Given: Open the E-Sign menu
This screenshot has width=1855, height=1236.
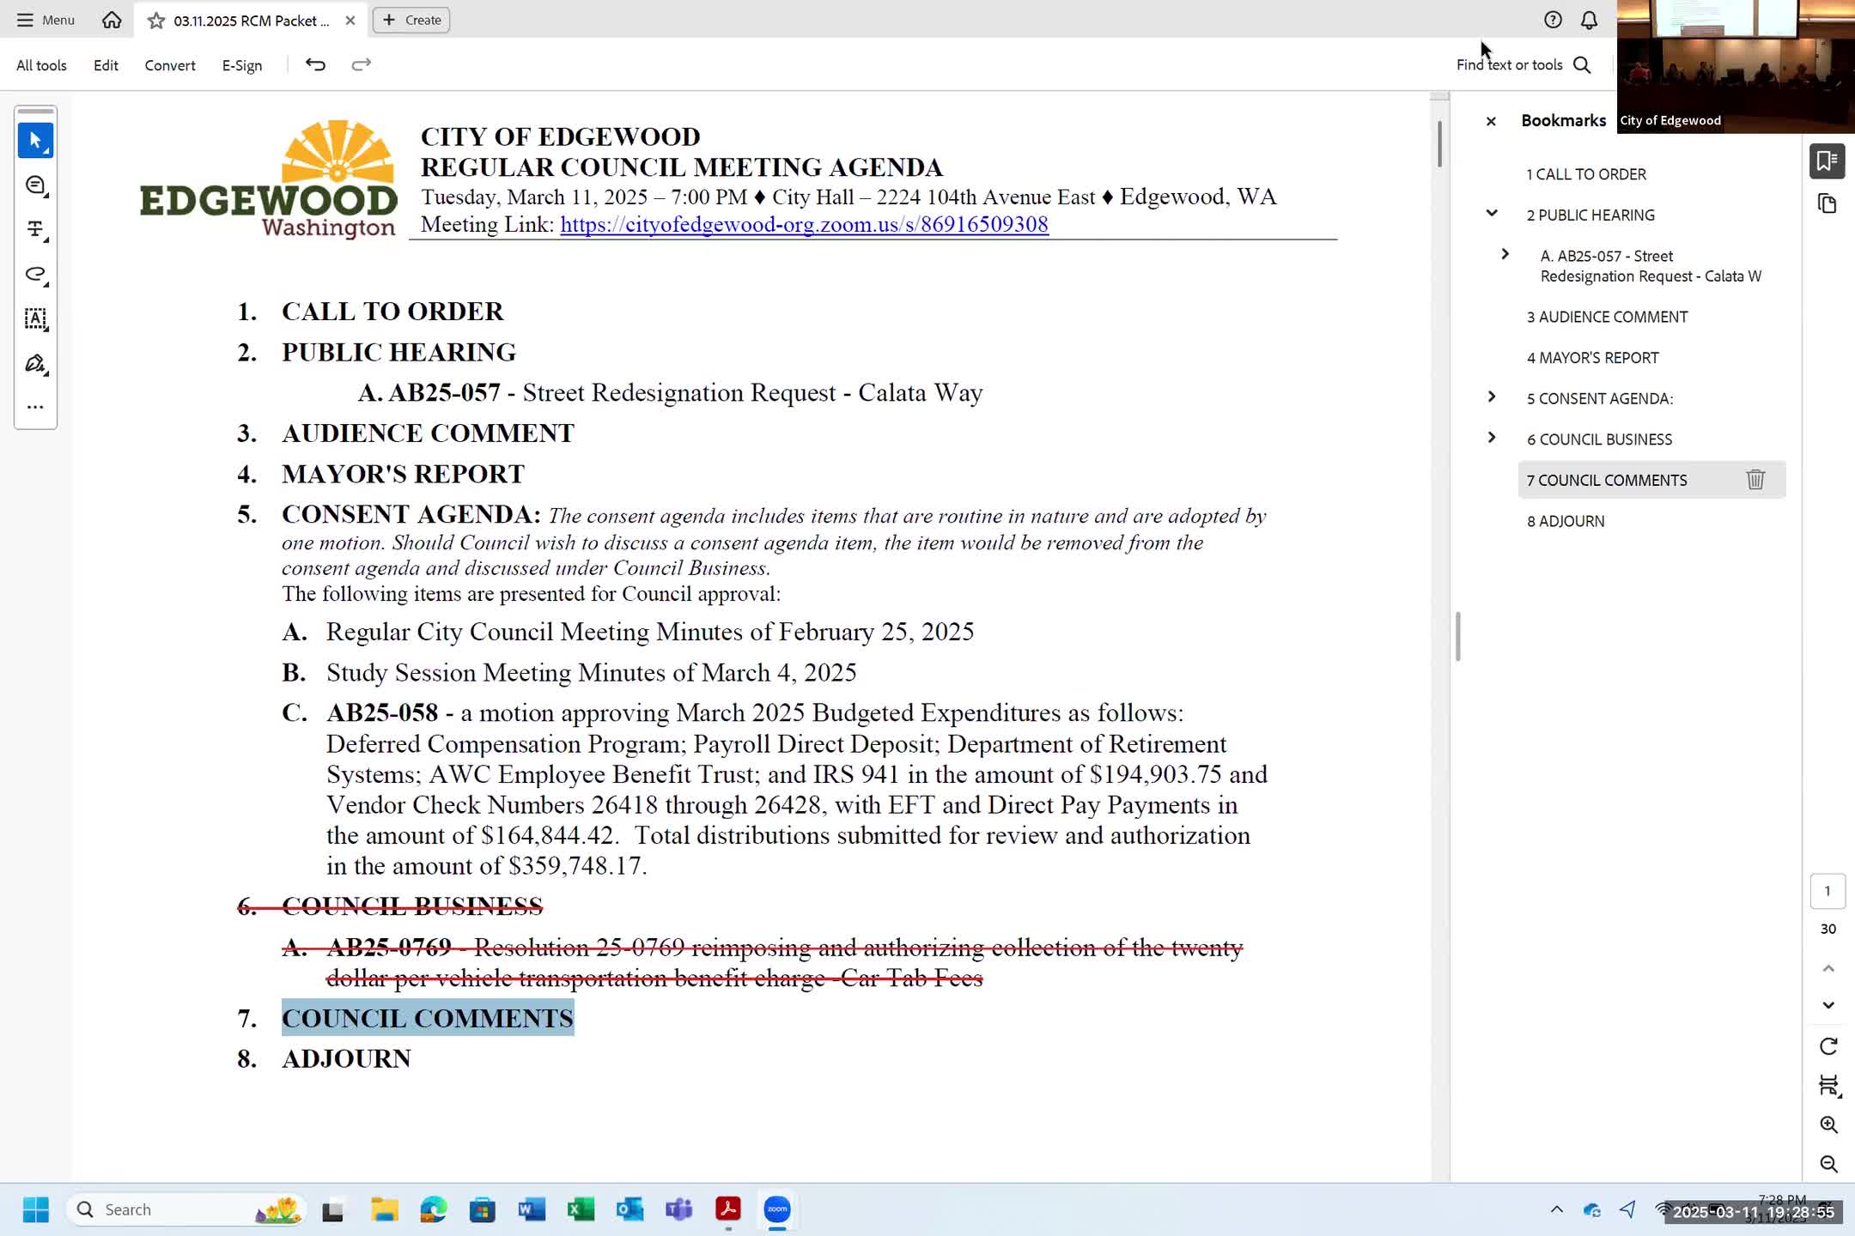Looking at the screenshot, I should point(242,65).
